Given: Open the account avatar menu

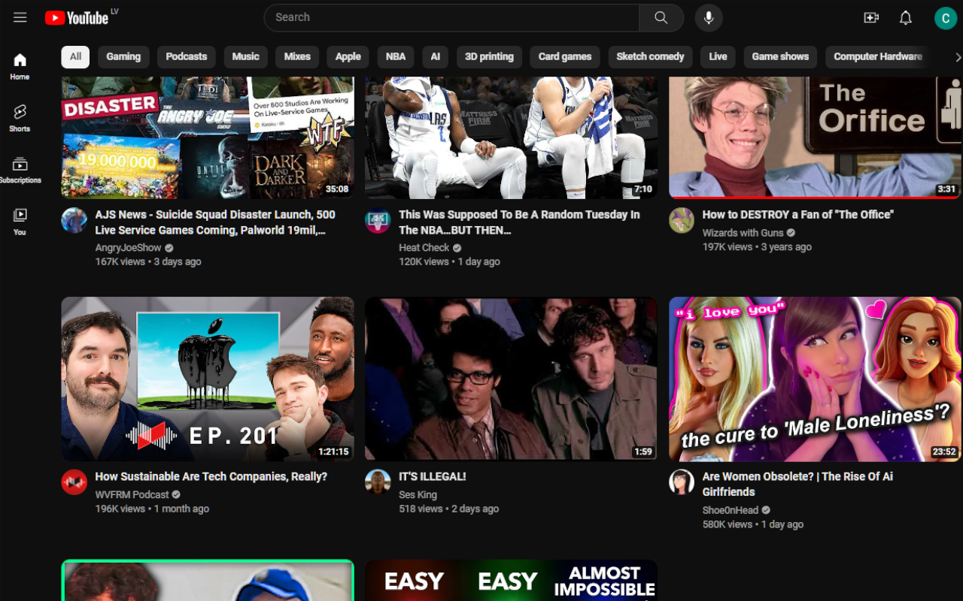Looking at the screenshot, I should [x=946, y=17].
